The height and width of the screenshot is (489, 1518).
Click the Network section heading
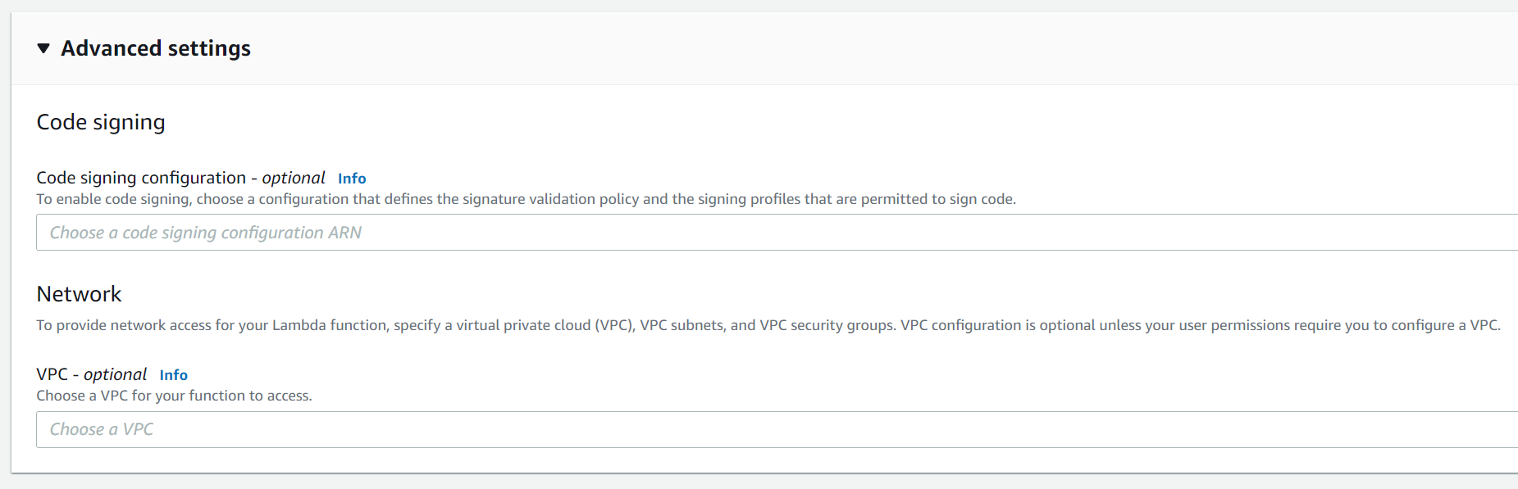(79, 294)
